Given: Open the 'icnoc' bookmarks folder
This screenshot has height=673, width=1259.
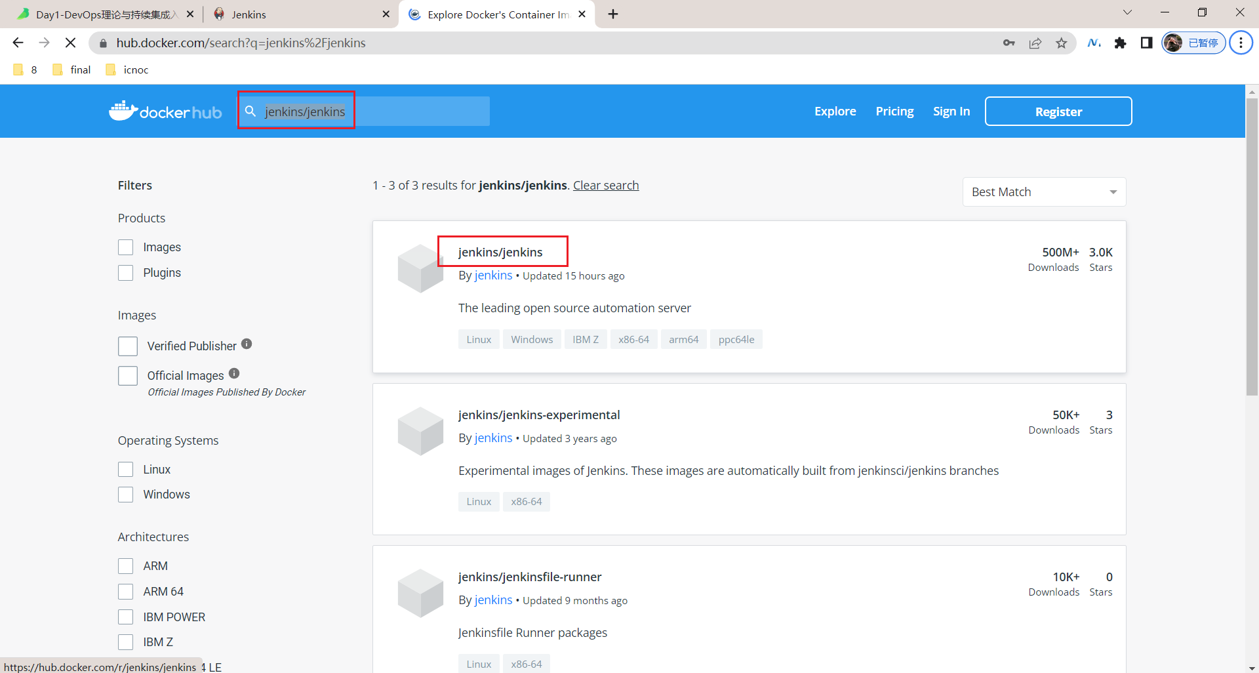Looking at the screenshot, I should pos(127,70).
